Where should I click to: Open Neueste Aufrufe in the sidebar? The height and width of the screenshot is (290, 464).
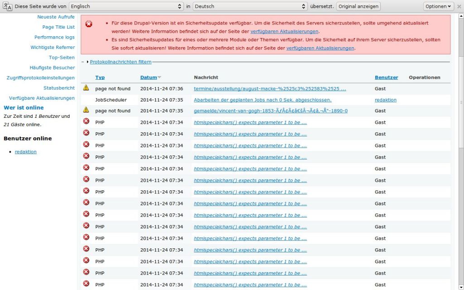click(x=56, y=17)
